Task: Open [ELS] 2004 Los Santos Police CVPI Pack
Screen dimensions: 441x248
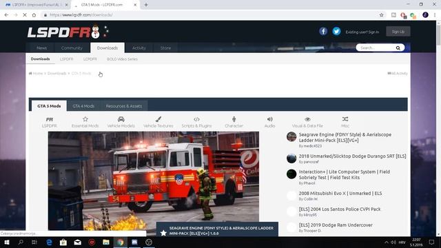Action: click(340, 209)
